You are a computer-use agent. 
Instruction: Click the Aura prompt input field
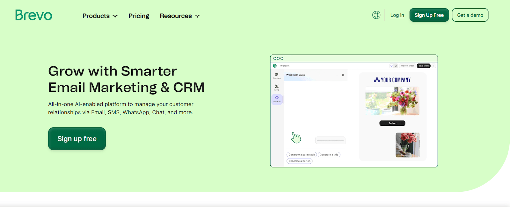click(330, 140)
